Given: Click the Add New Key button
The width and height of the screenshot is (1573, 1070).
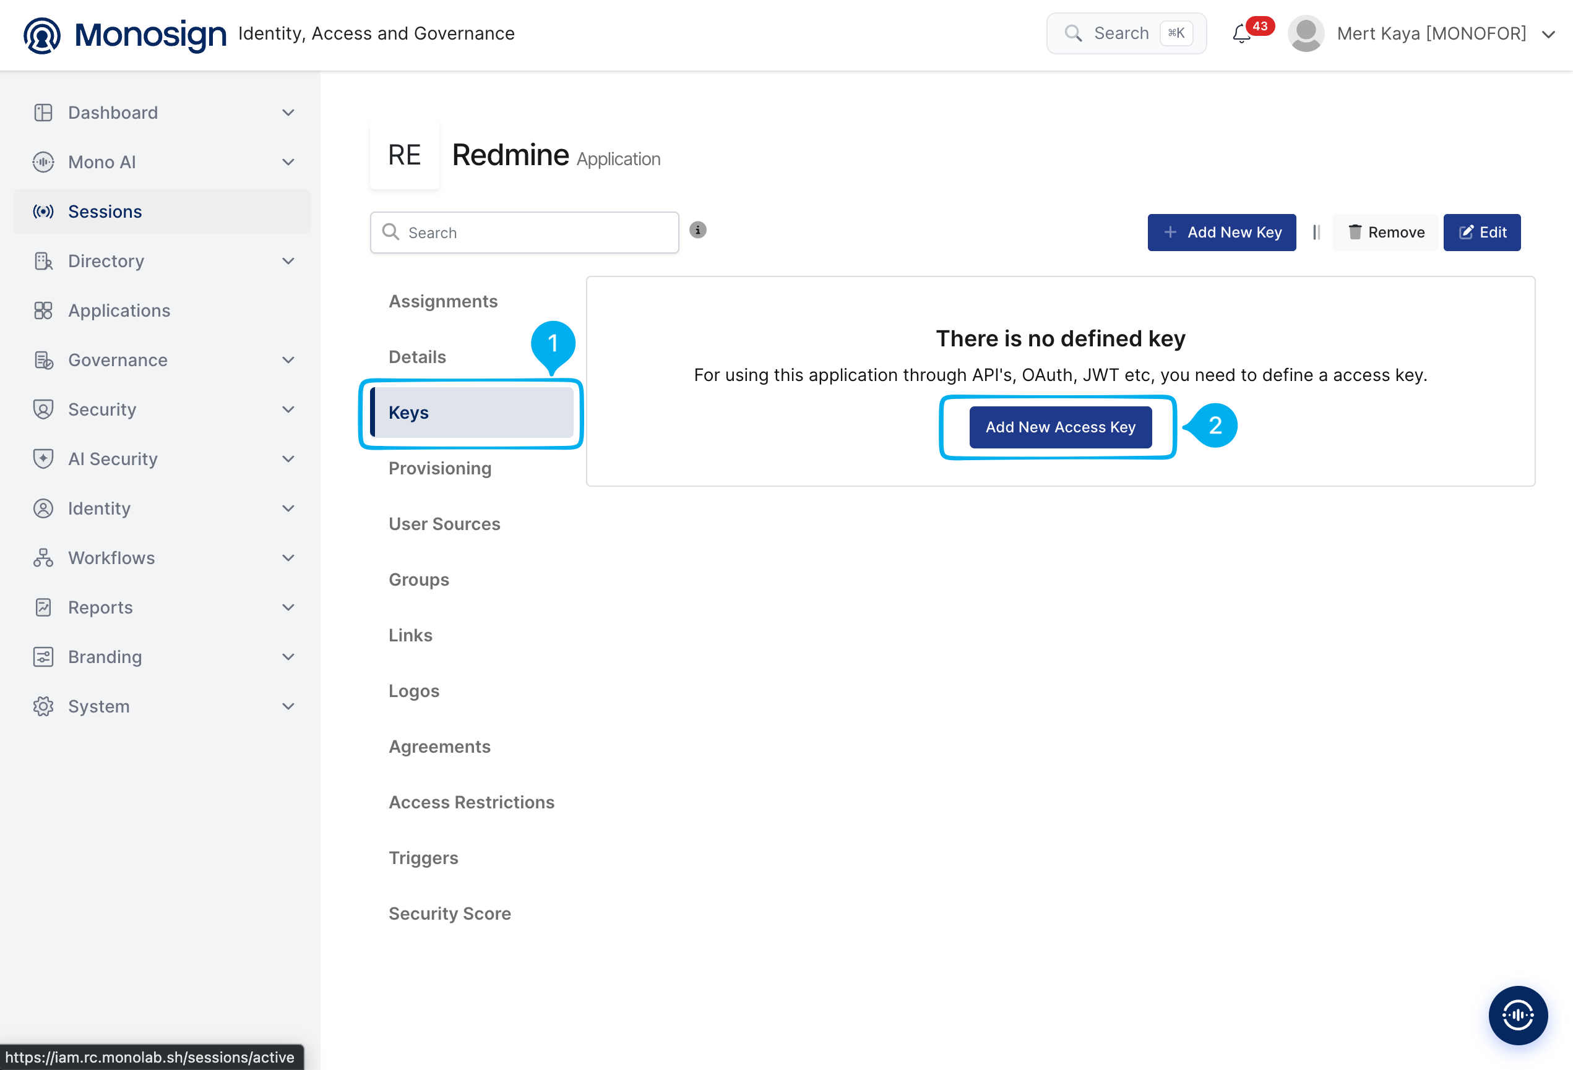Looking at the screenshot, I should click(x=1222, y=232).
